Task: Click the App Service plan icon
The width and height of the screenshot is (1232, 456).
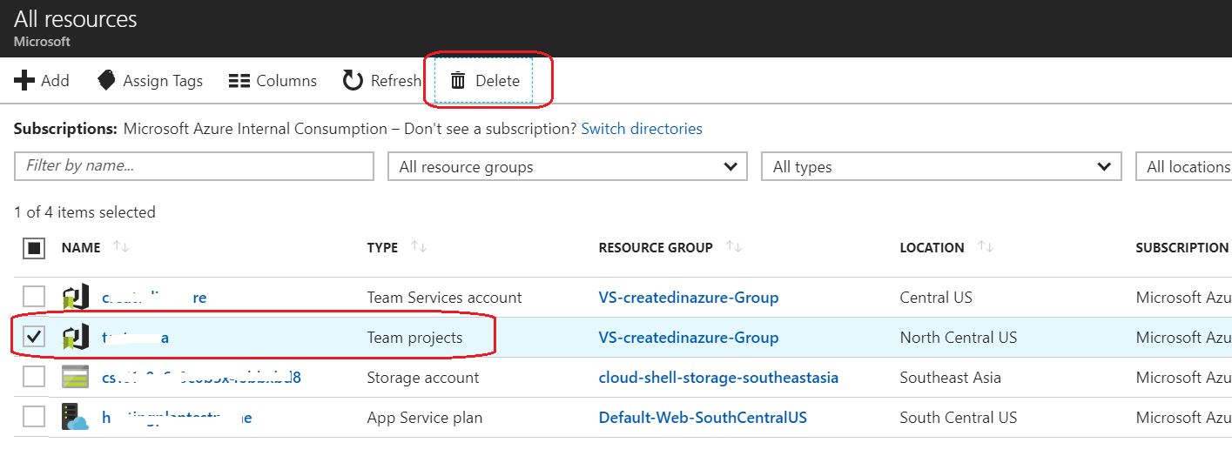Action: [76, 418]
